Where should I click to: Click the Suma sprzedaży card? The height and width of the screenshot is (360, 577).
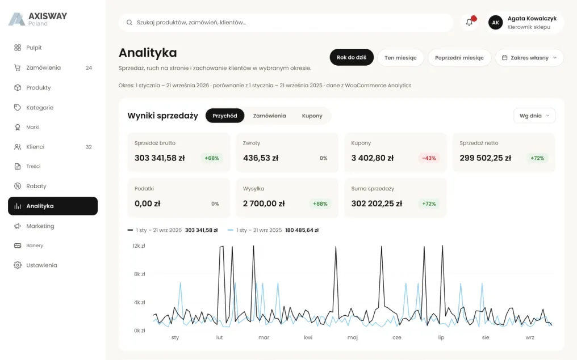coord(395,198)
